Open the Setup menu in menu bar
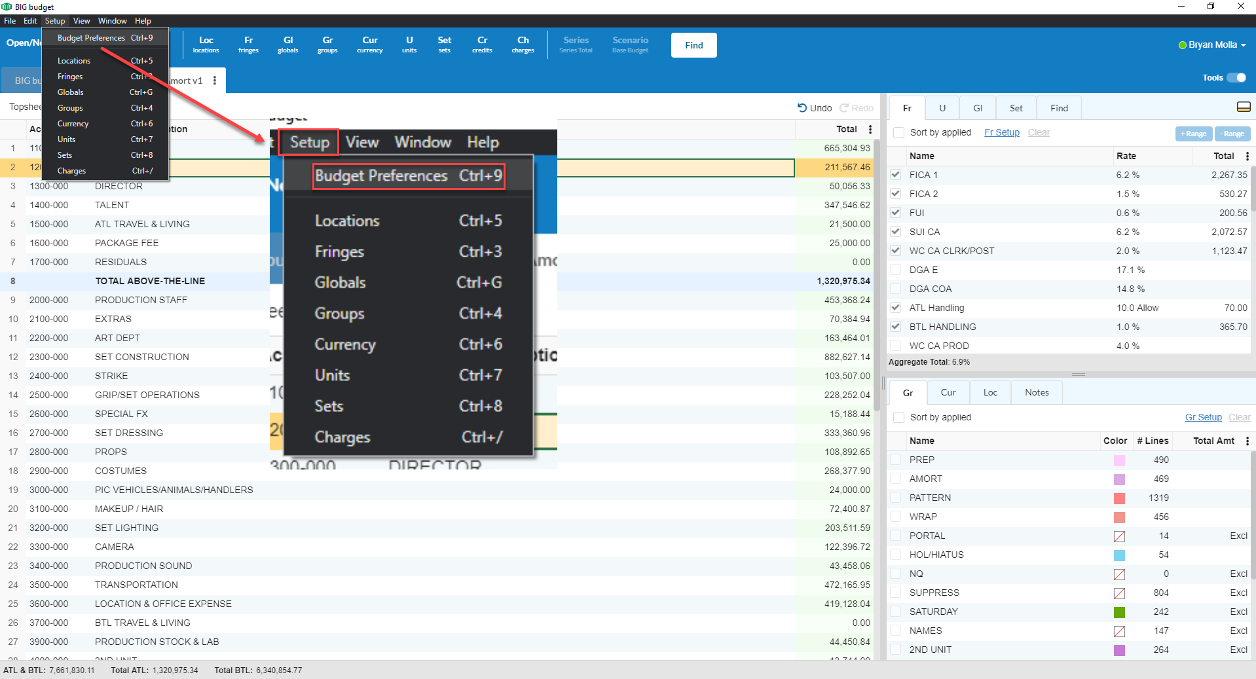This screenshot has width=1256, height=679. click(x=55, y=21)
